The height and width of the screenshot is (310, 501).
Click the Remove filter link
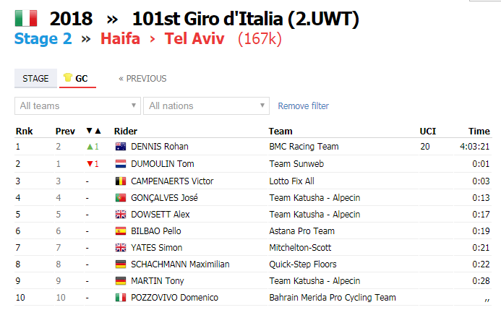(303, 106)
